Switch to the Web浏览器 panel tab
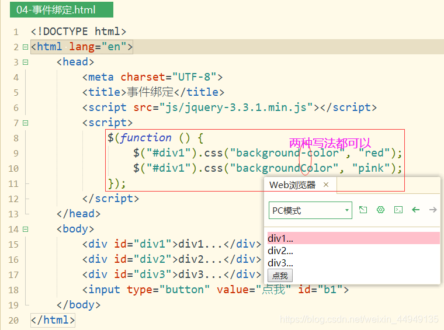This screenshot has height=330, width=444. (x=292, y=185)
